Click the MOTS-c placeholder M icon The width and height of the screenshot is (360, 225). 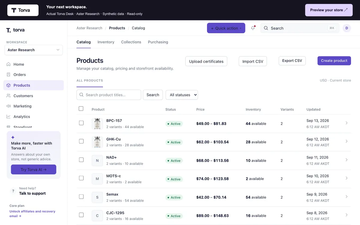pos(97,179)
